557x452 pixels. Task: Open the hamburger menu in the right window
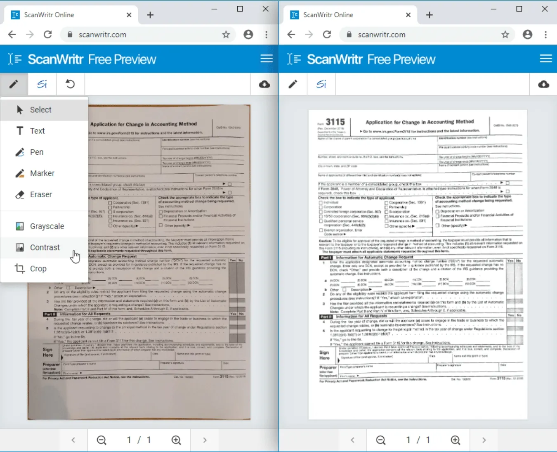coord(545,59)
